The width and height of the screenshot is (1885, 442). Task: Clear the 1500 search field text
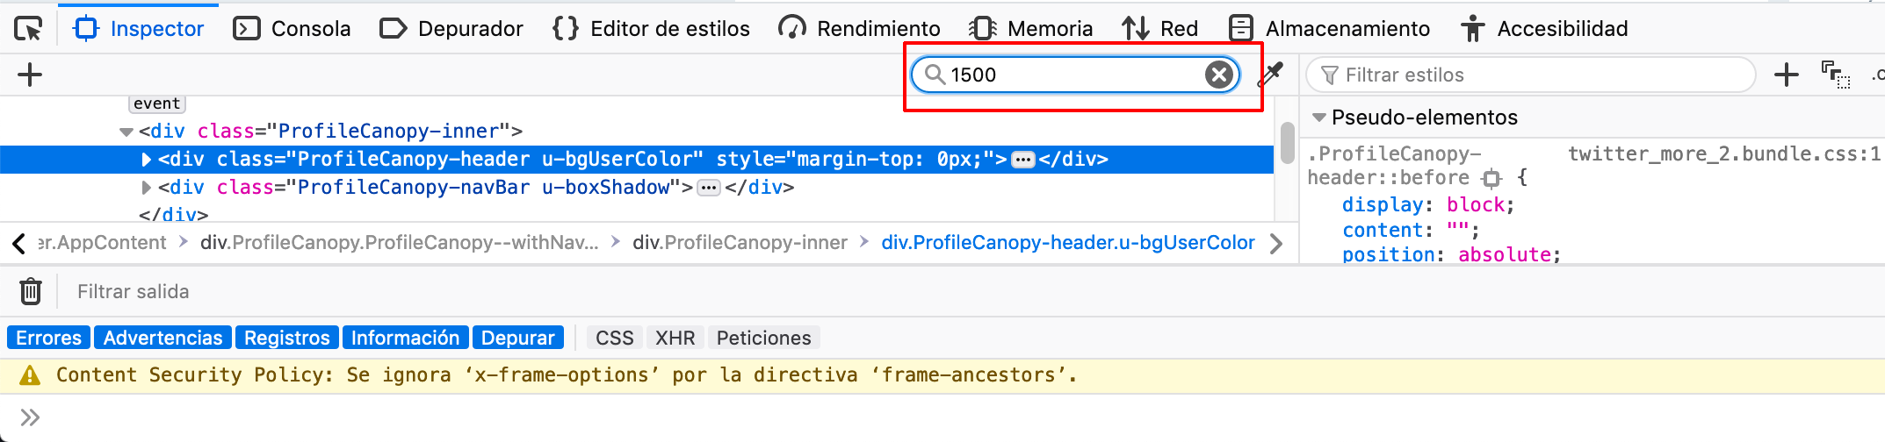1218,75
